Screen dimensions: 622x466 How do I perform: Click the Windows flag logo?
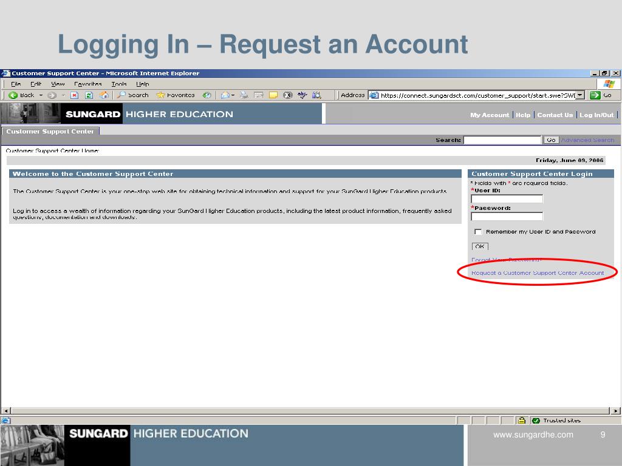coord(609,84)
